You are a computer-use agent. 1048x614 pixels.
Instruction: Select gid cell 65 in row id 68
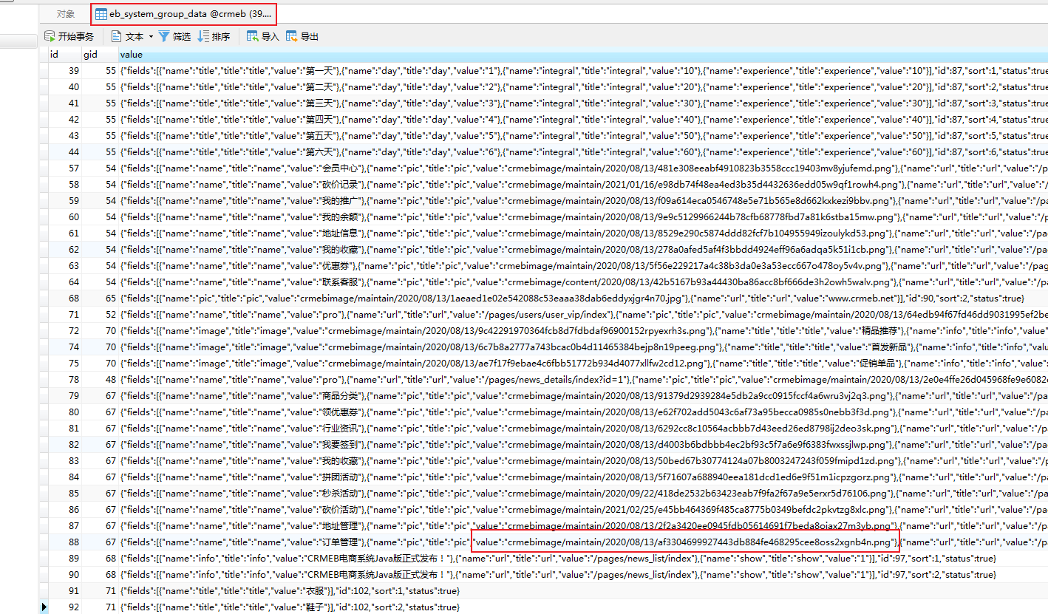point(100,299)
